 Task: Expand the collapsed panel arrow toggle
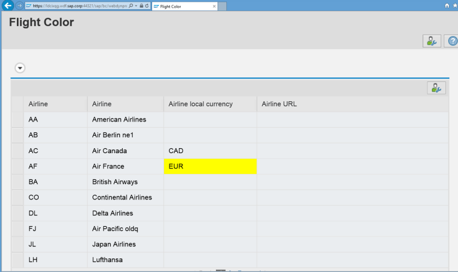click(20, 68)
